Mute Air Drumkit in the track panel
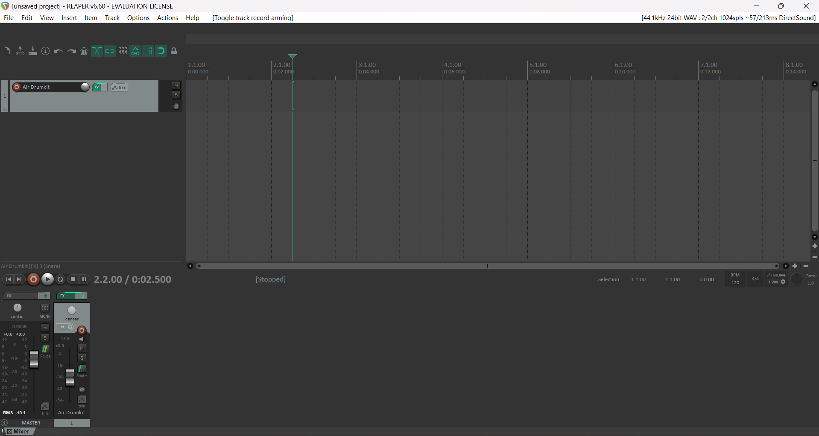Screen dimensions: 819x436 (176, 85)
